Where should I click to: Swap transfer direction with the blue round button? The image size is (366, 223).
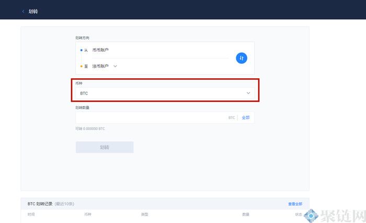pos(242,58)
